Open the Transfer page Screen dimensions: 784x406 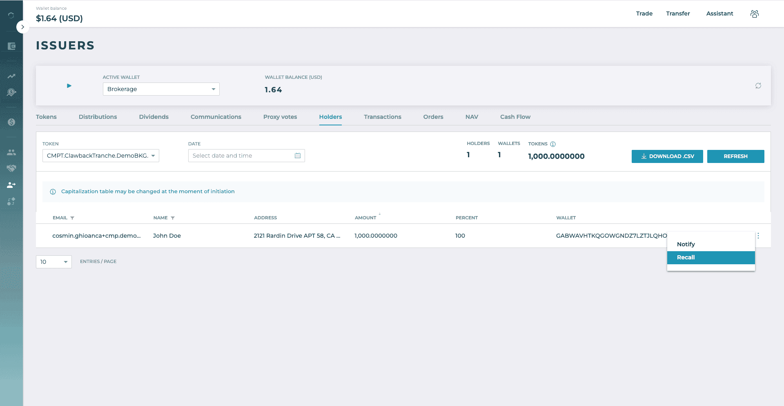point(678,13)
